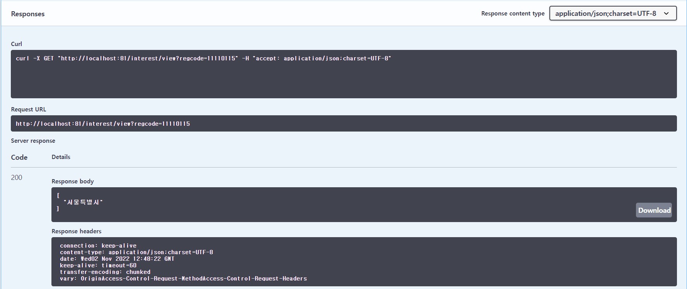
Task: Click the Code column header
Action: point(19,157)
